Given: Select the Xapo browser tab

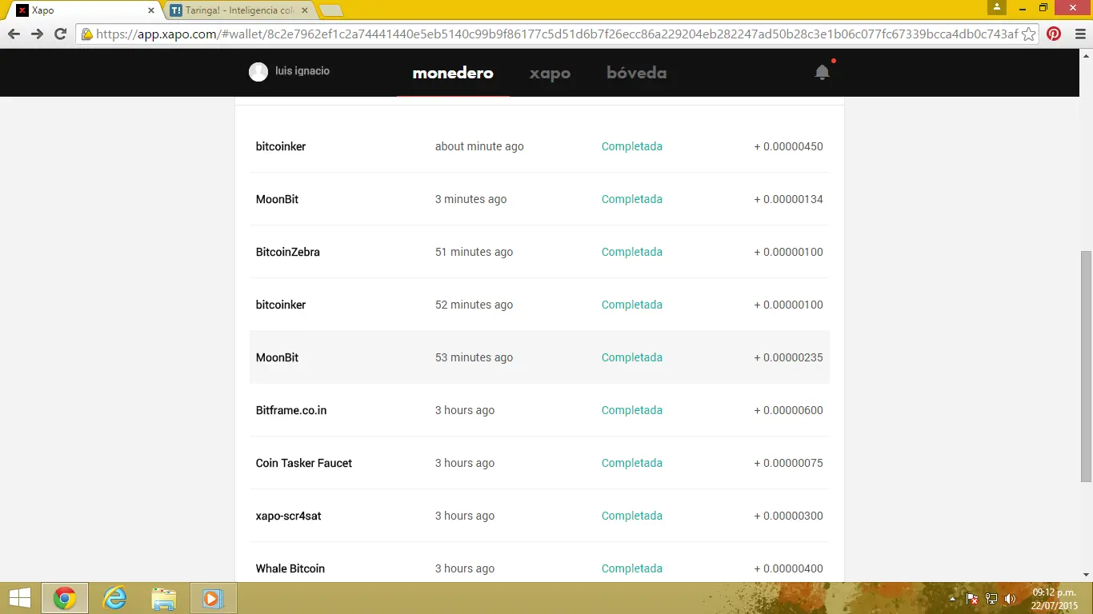Looking at the screenshot, I should (x=84, y=10).
